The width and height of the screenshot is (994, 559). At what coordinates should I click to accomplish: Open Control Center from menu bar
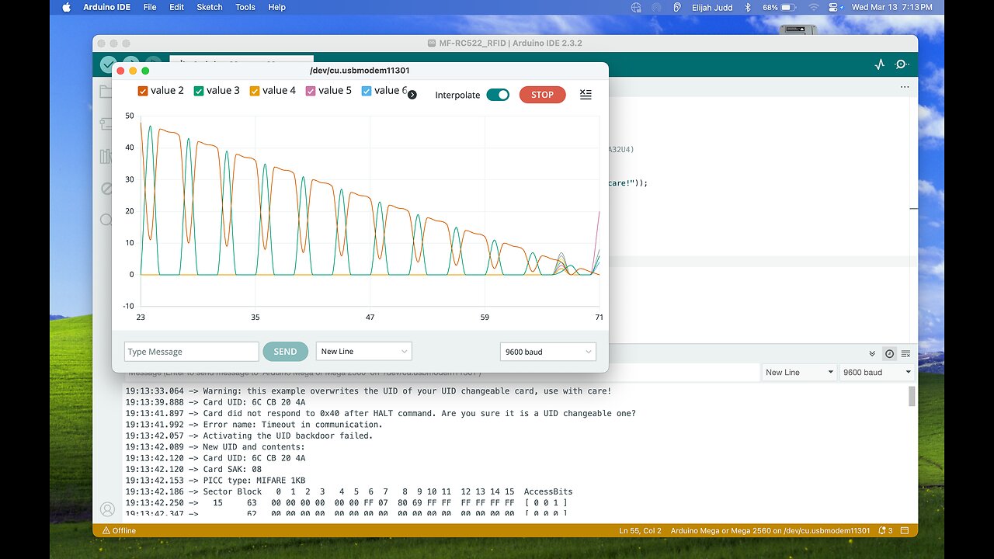[x=835, y=7]
